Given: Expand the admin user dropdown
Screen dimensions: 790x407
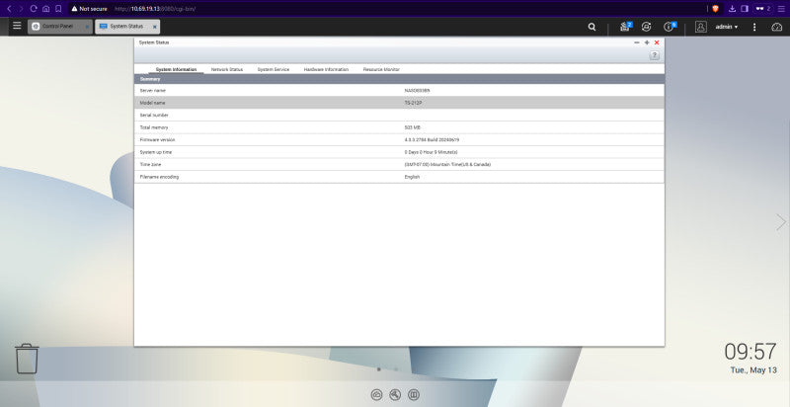Looking at the screenshot, I should pos(727,27).
